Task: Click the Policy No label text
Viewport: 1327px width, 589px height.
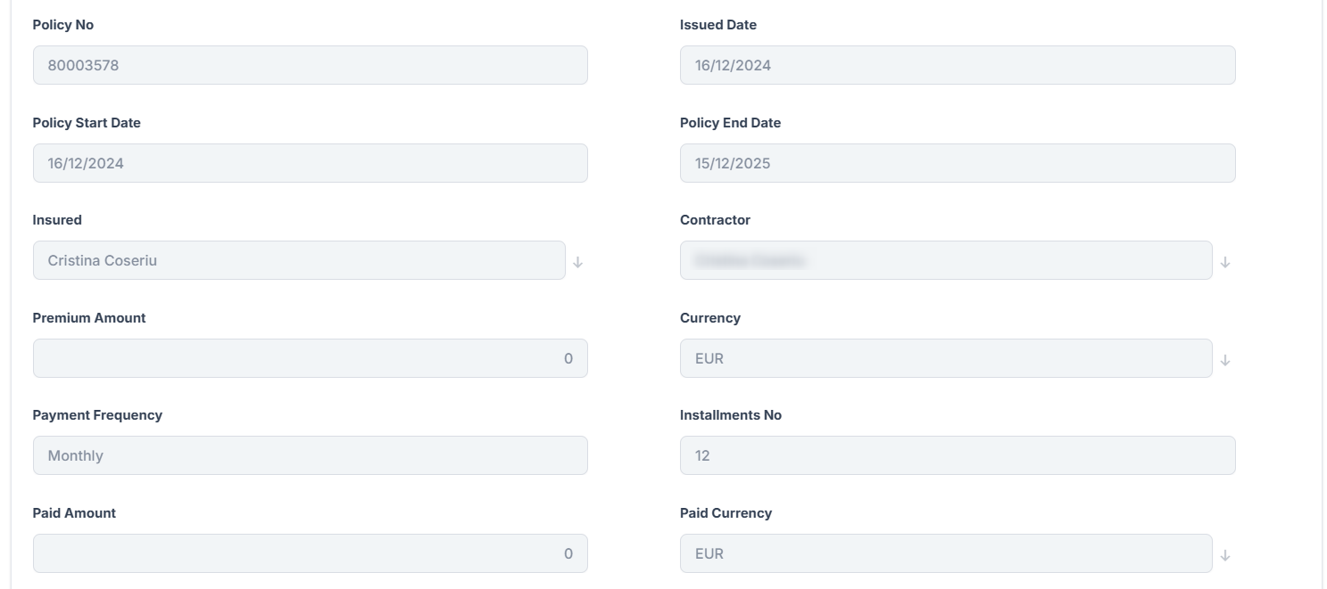Action: click(63, 25)
